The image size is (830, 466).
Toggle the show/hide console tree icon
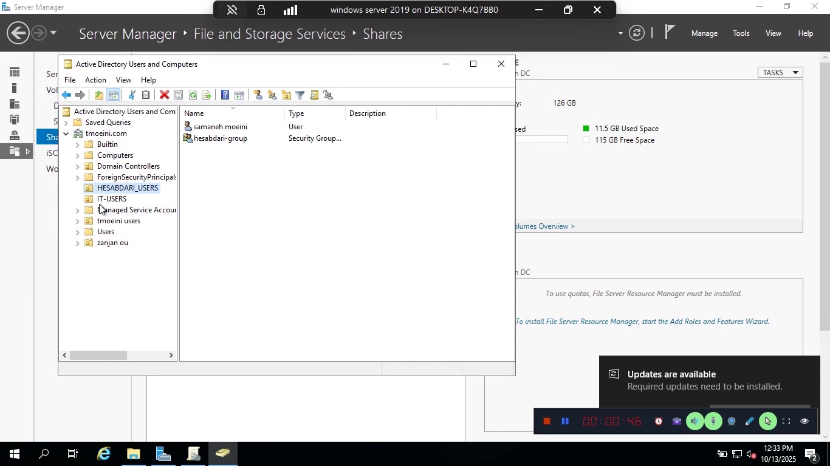114,95
